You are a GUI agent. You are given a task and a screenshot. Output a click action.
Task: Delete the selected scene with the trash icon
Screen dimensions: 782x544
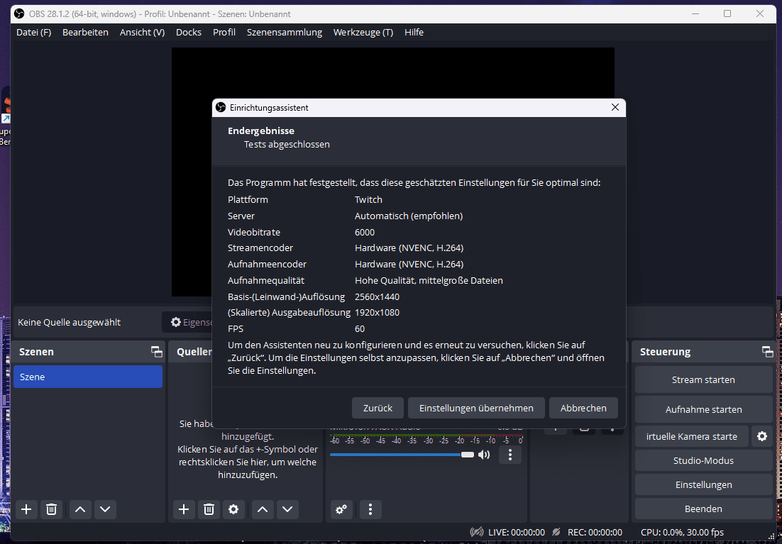[x=51, y=509]
